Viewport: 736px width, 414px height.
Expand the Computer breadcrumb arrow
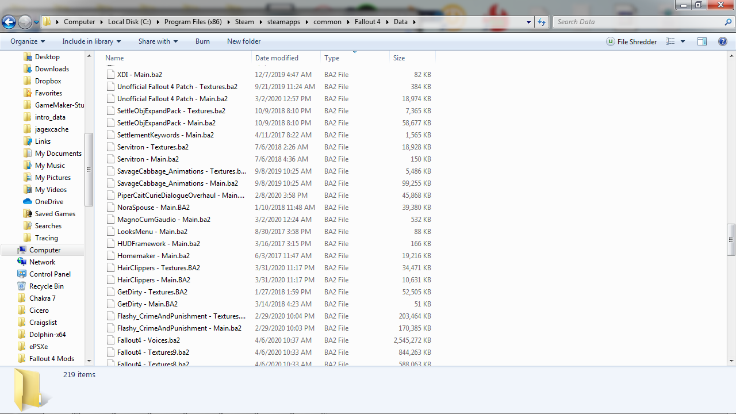pyautogui.click(x=101, y=22)
